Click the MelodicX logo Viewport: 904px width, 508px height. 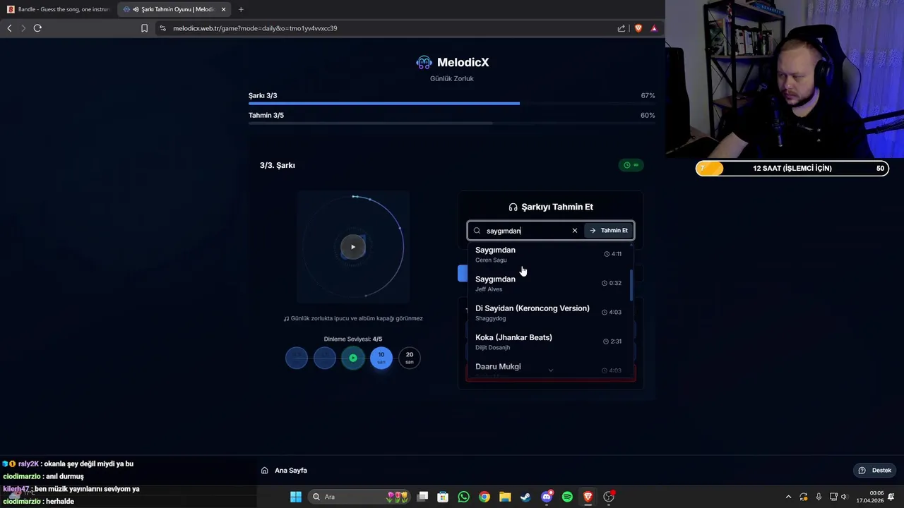click(x=452, y=62)
